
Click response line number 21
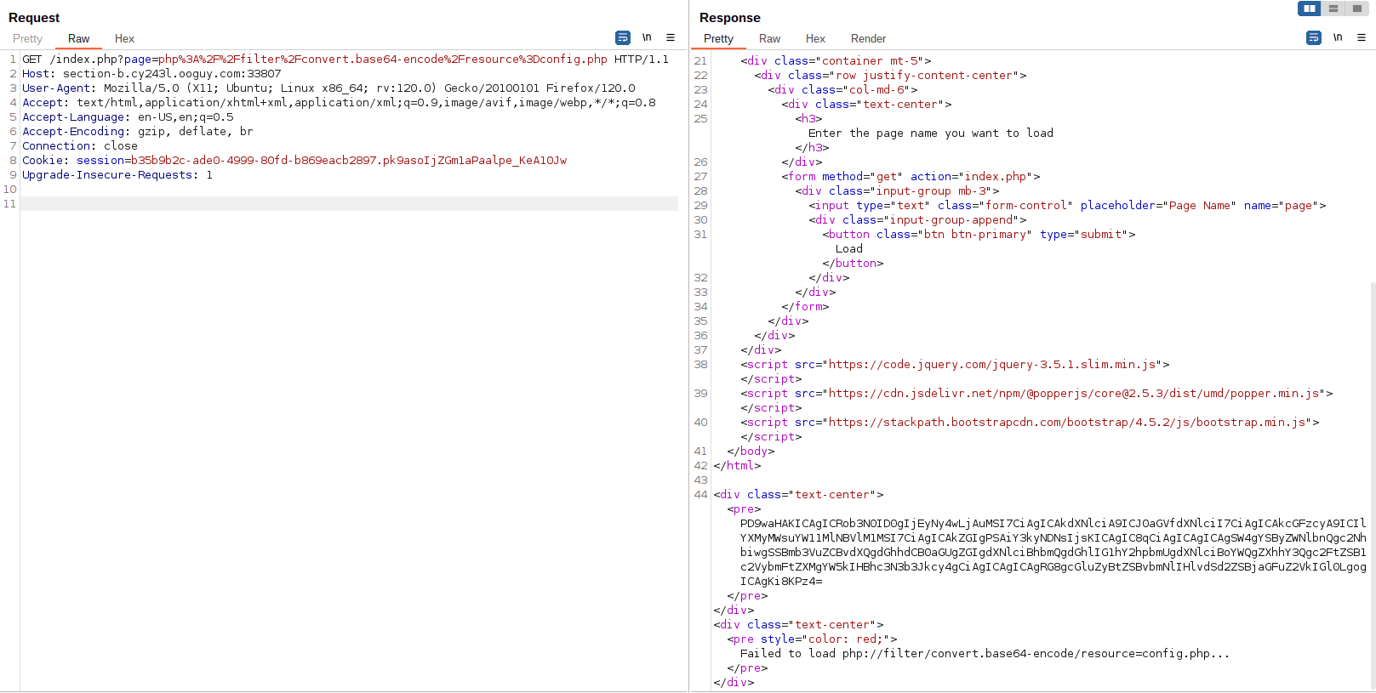pos(700,61)
